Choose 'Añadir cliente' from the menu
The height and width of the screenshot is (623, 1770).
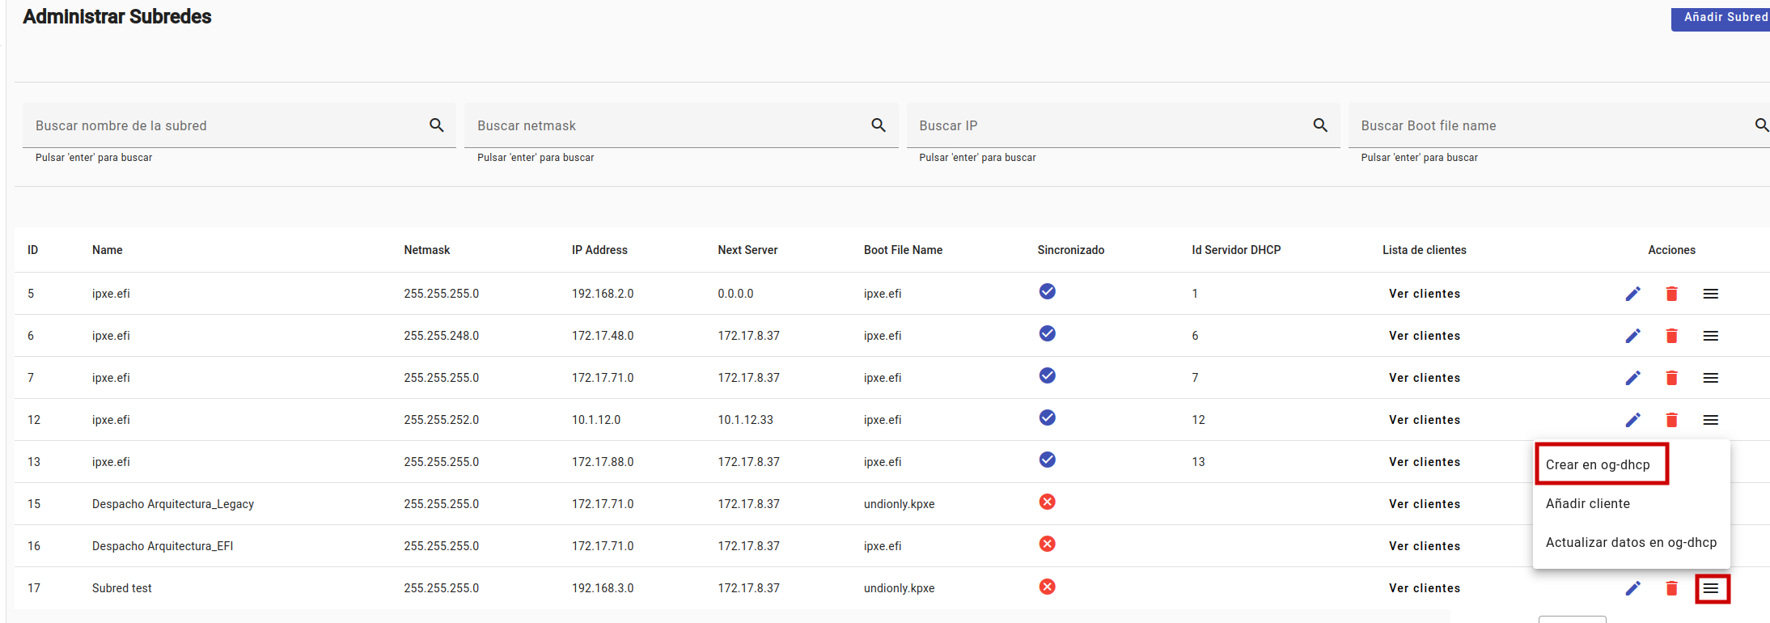pyautogui.click(x=1588, y=503)
